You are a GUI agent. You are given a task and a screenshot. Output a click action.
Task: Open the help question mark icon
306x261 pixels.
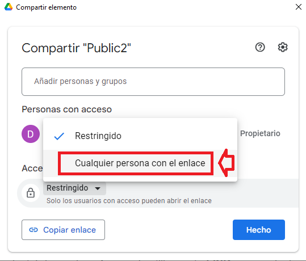[260, 47]
